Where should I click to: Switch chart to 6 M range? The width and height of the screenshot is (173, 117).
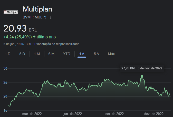[x=51, y=54]
